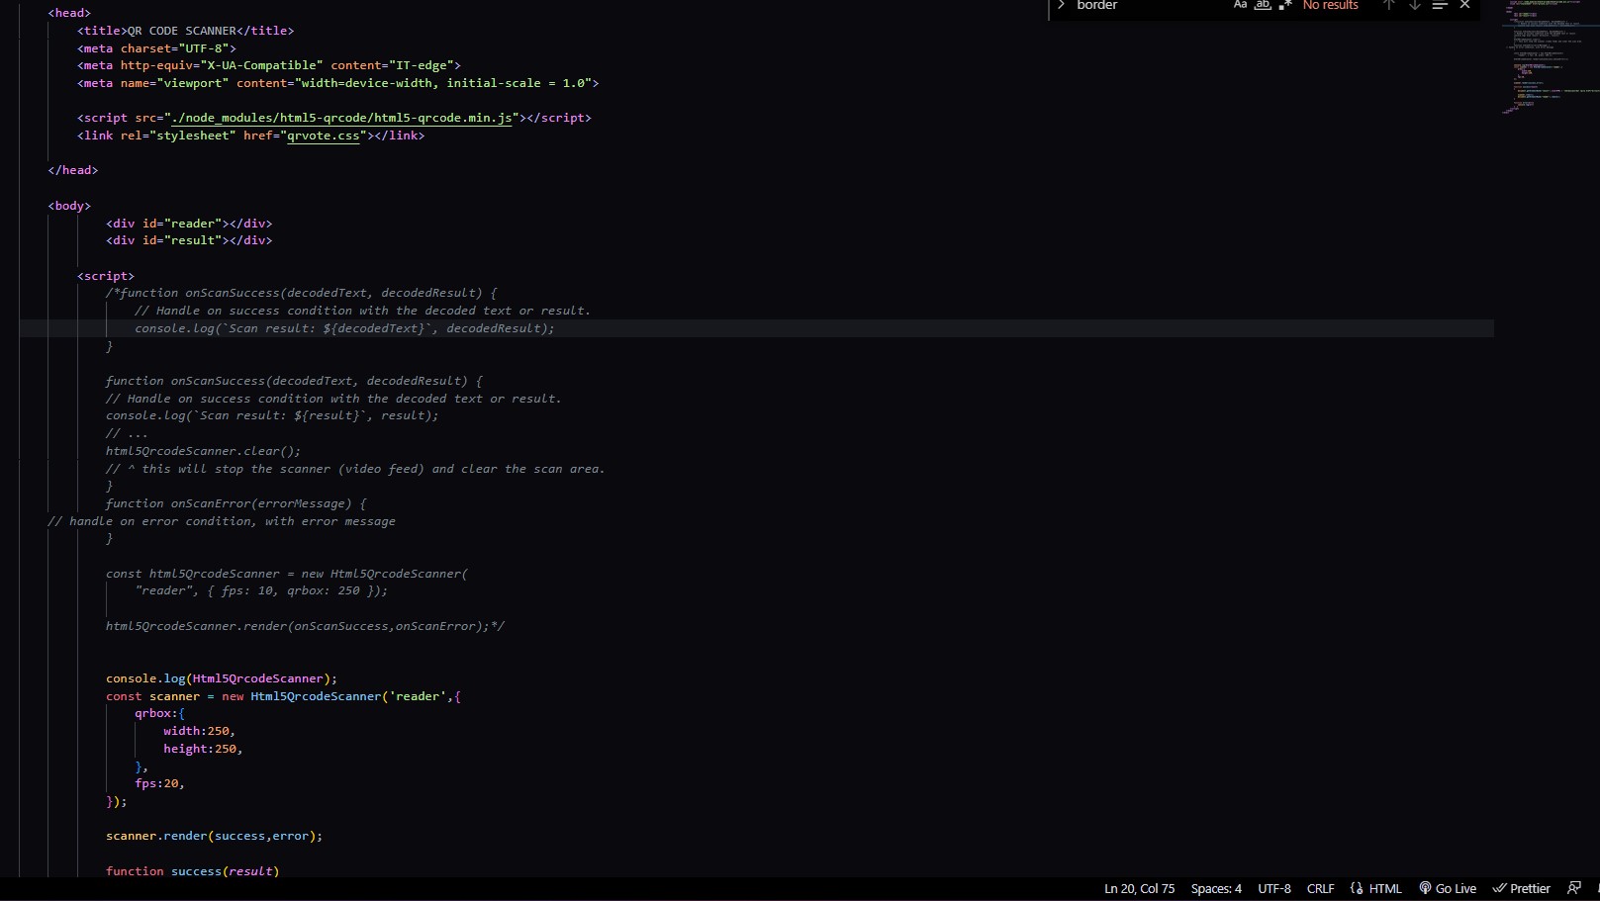Click the Go Live label to start server

(x=1456, y=887)
